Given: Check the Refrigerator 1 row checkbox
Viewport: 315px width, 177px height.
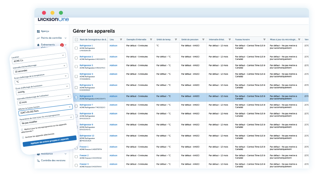Looking at the screenshot, I should [76, 48].
